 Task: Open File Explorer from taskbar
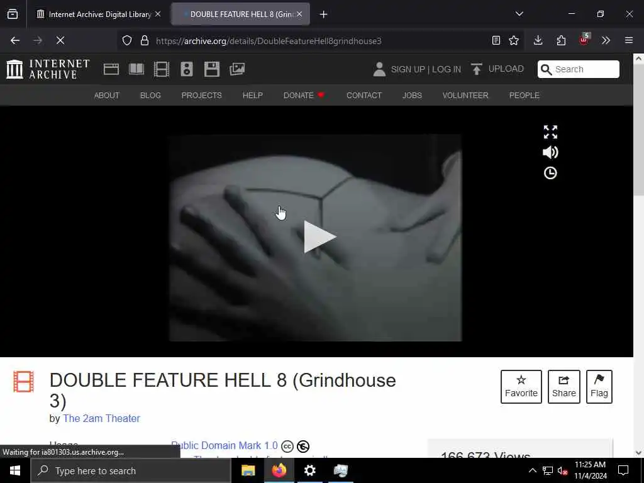[248, 470]
